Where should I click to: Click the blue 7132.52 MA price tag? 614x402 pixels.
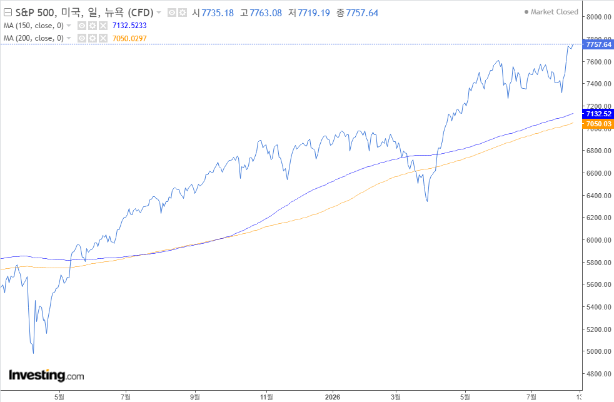pos(598,114)
